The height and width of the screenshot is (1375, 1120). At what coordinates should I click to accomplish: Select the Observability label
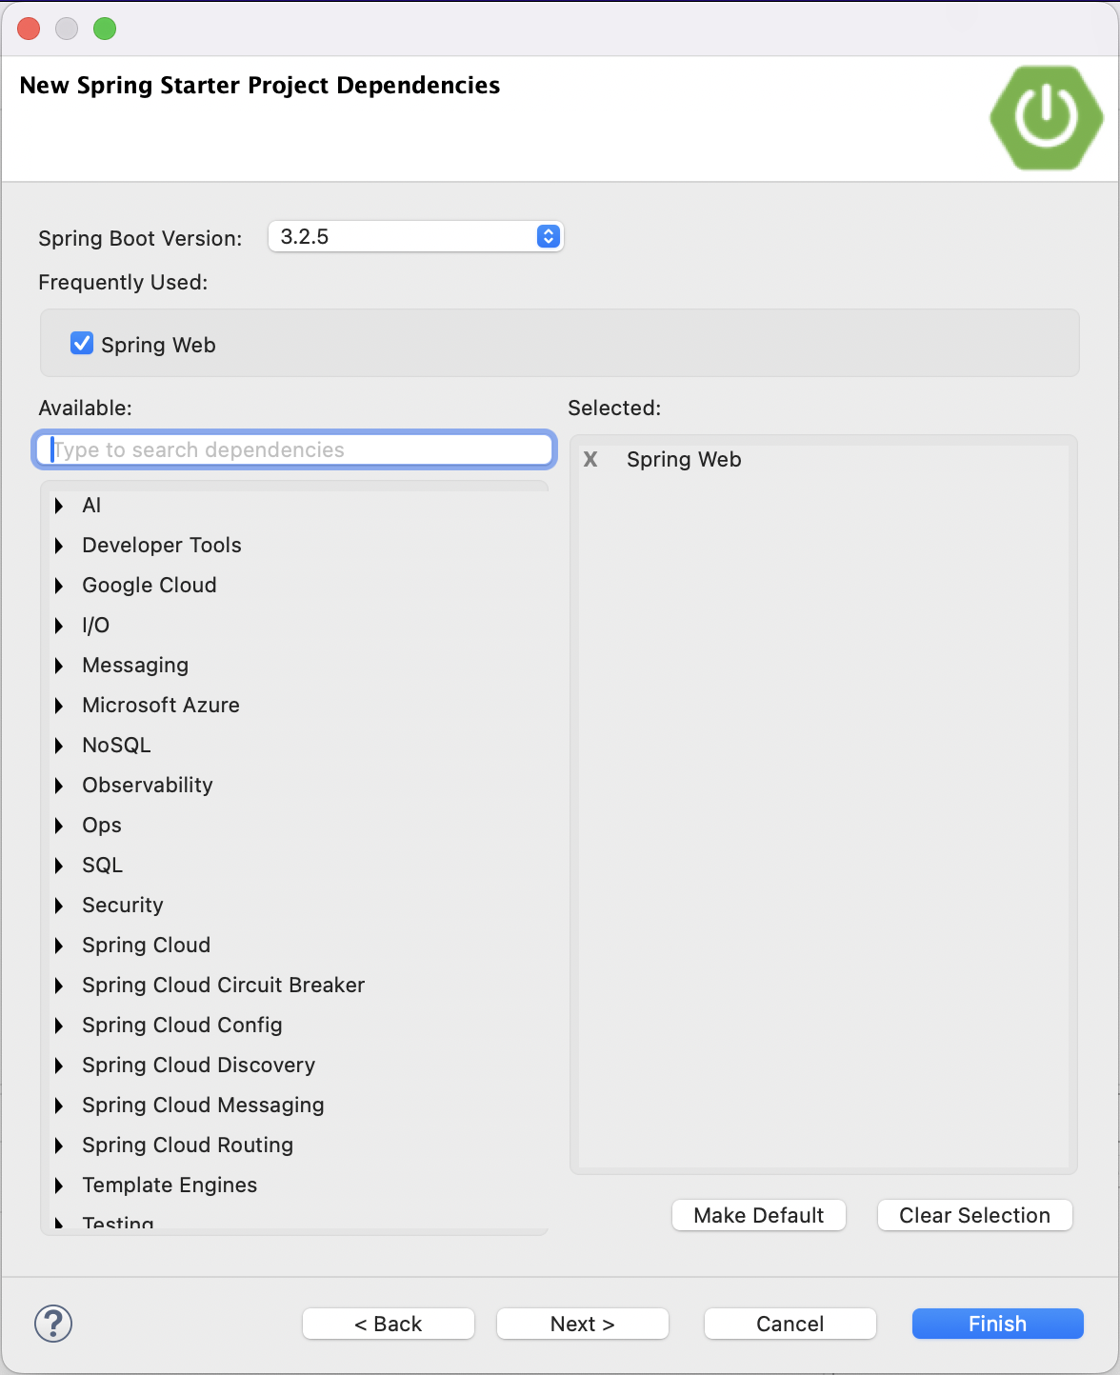point(148,786)
